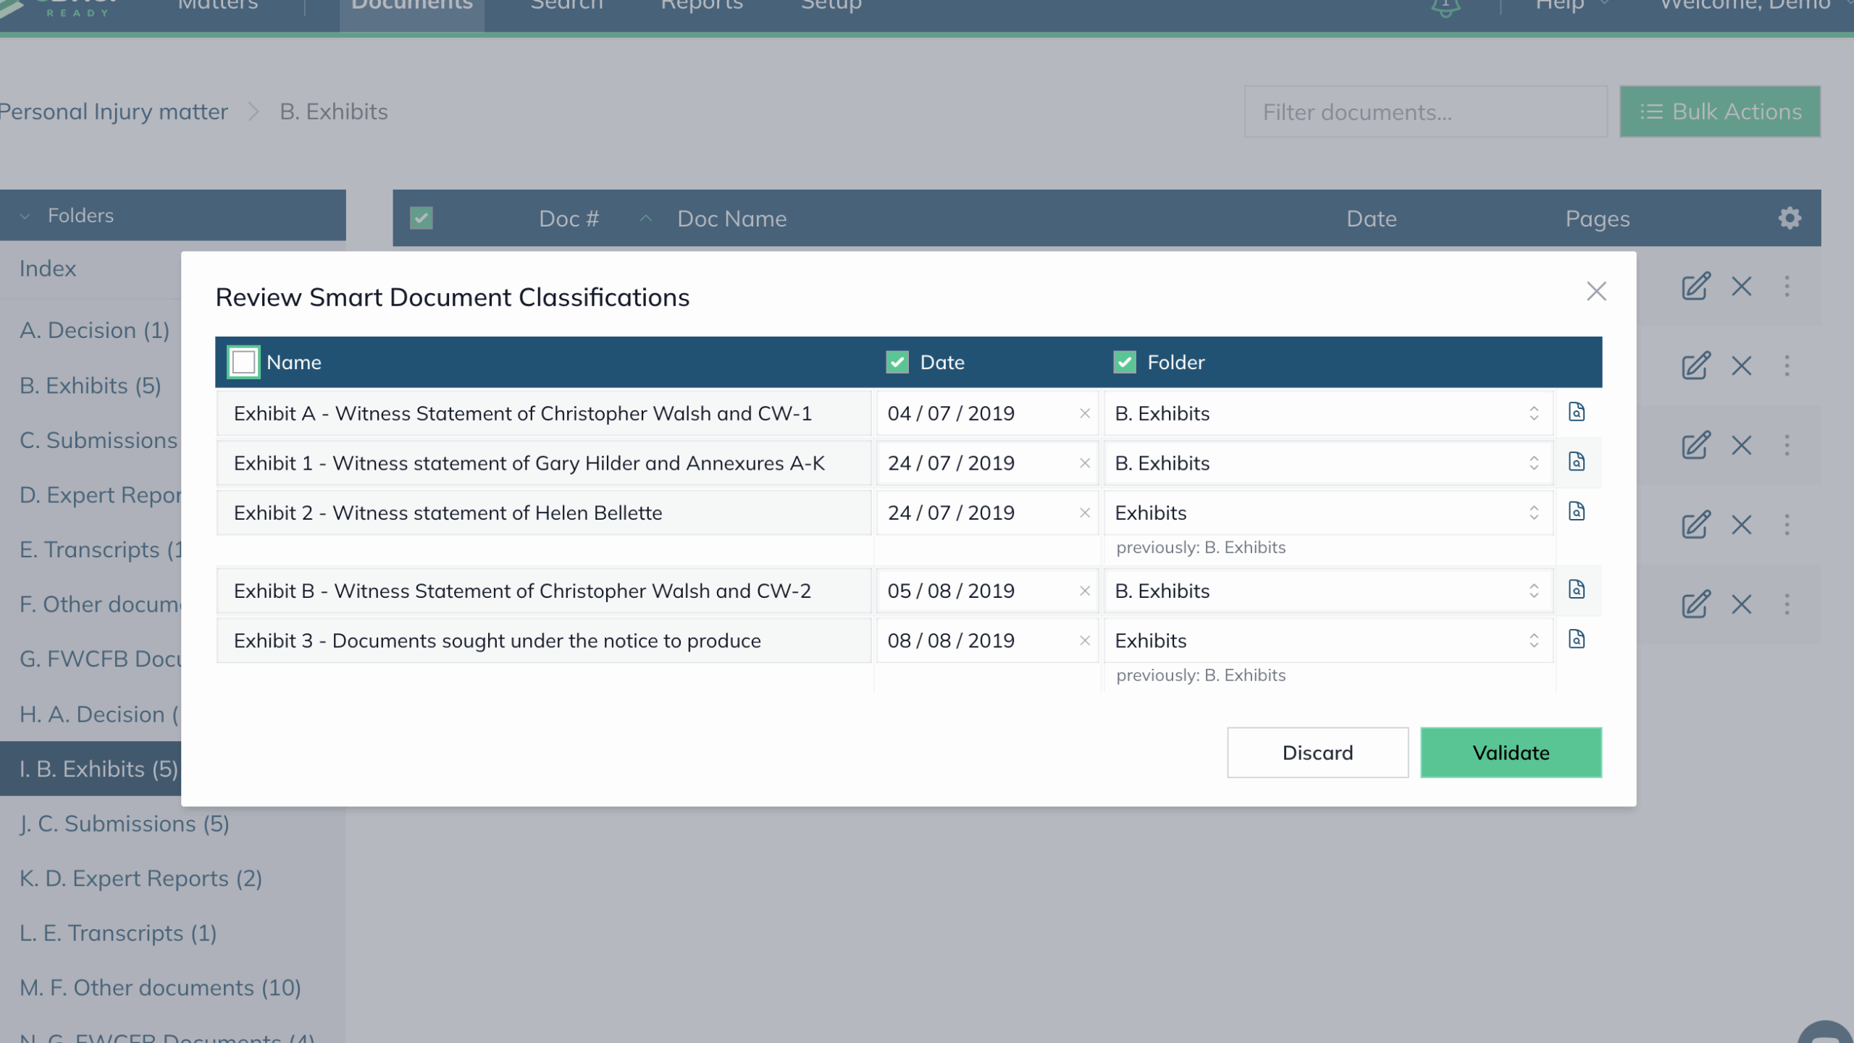
Task: Clear the 04/07/2019 date field
Action: 1084,413
